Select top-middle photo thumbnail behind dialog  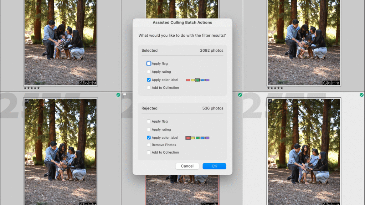pos(182,9)
